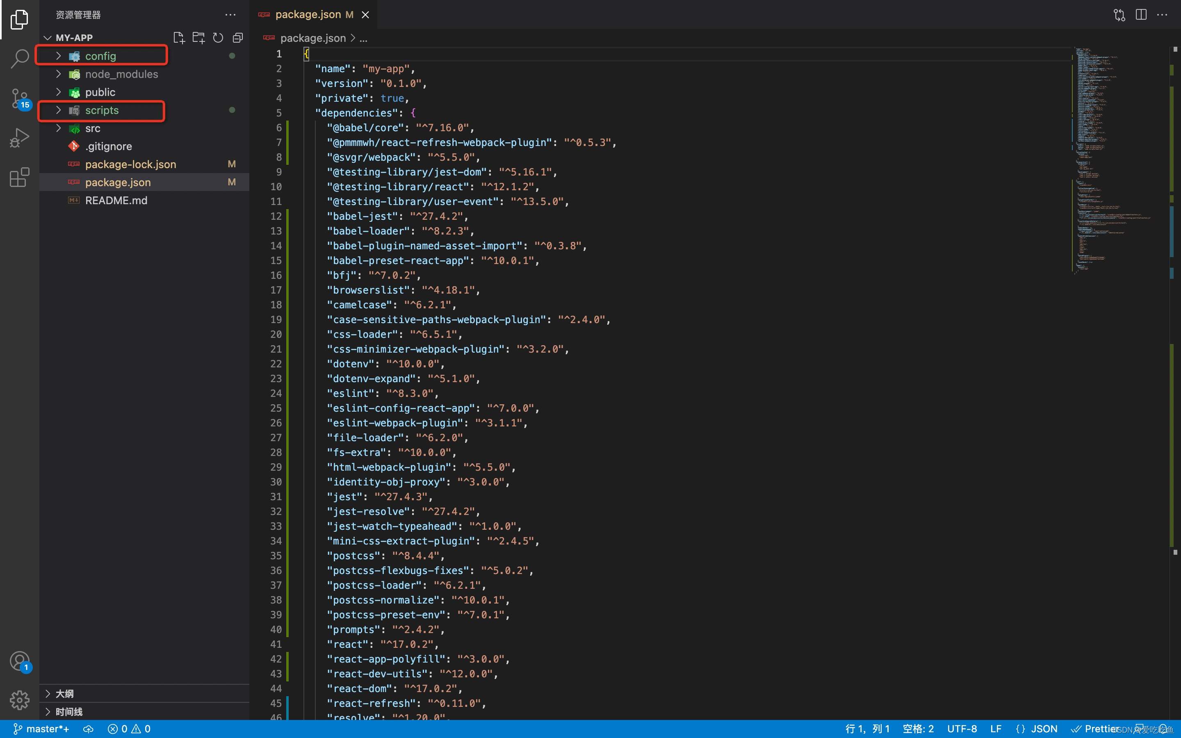Click "babel-loader" entry on line 13
The height and width of the screenshot is (738, 1181).
point(400,231)
